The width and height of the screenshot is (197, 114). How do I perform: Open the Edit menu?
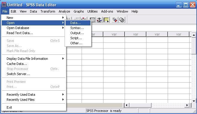pyautogui.click(x=13, y=11)
